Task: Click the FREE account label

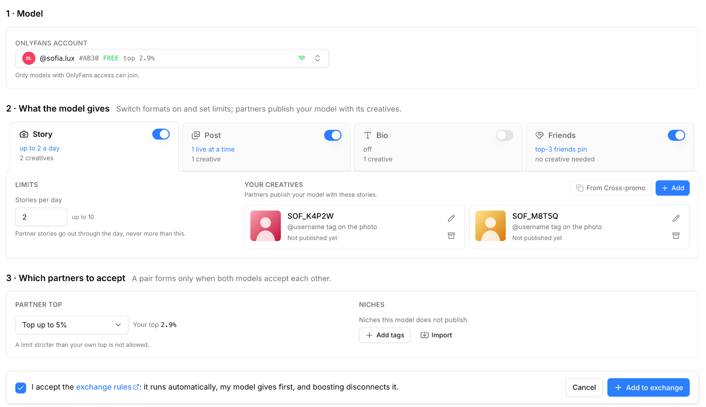Action: [x=111, y=58]
